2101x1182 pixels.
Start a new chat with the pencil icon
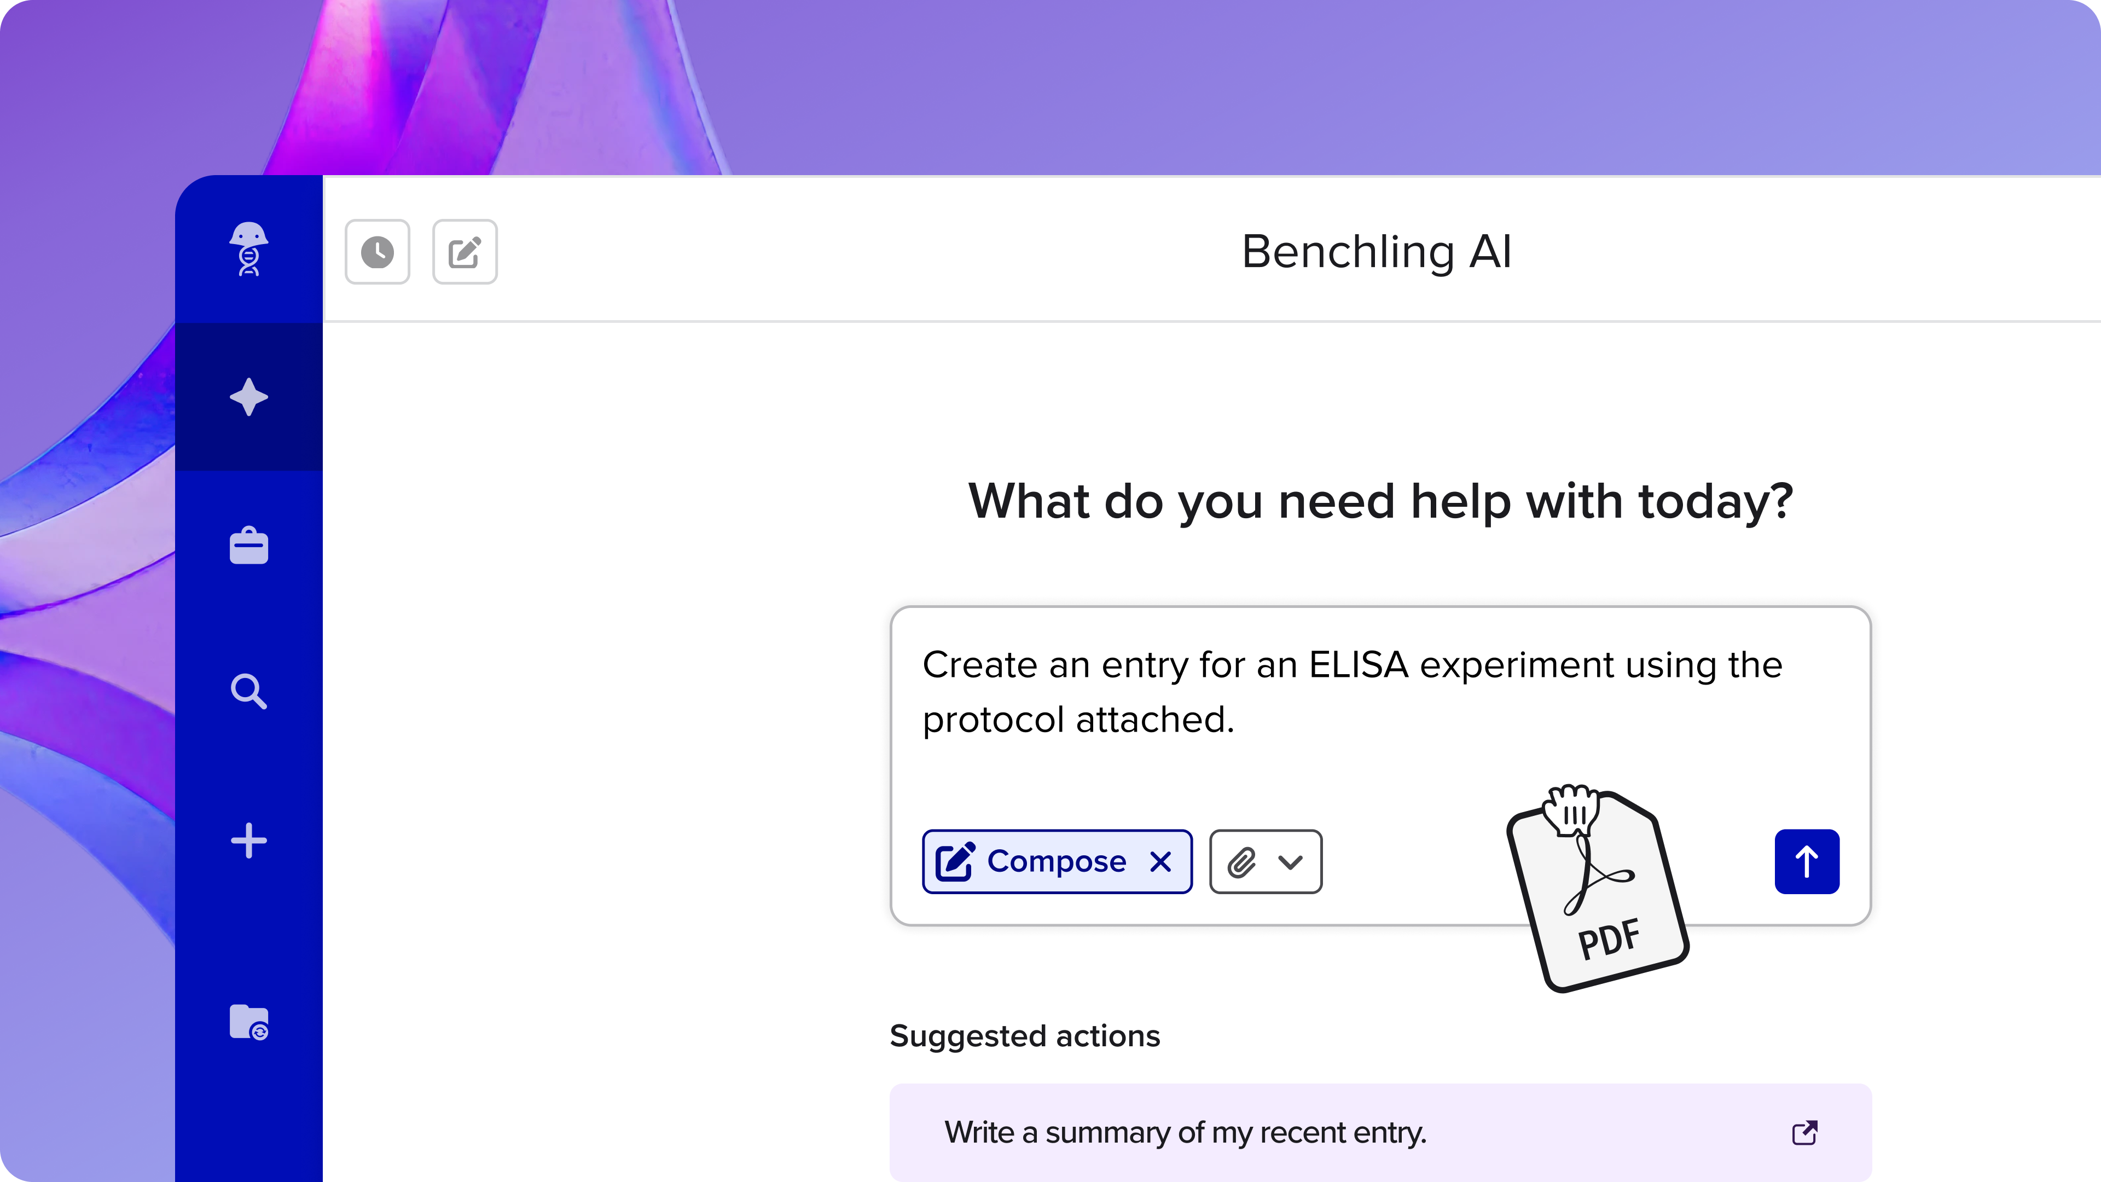click(465, 252)
